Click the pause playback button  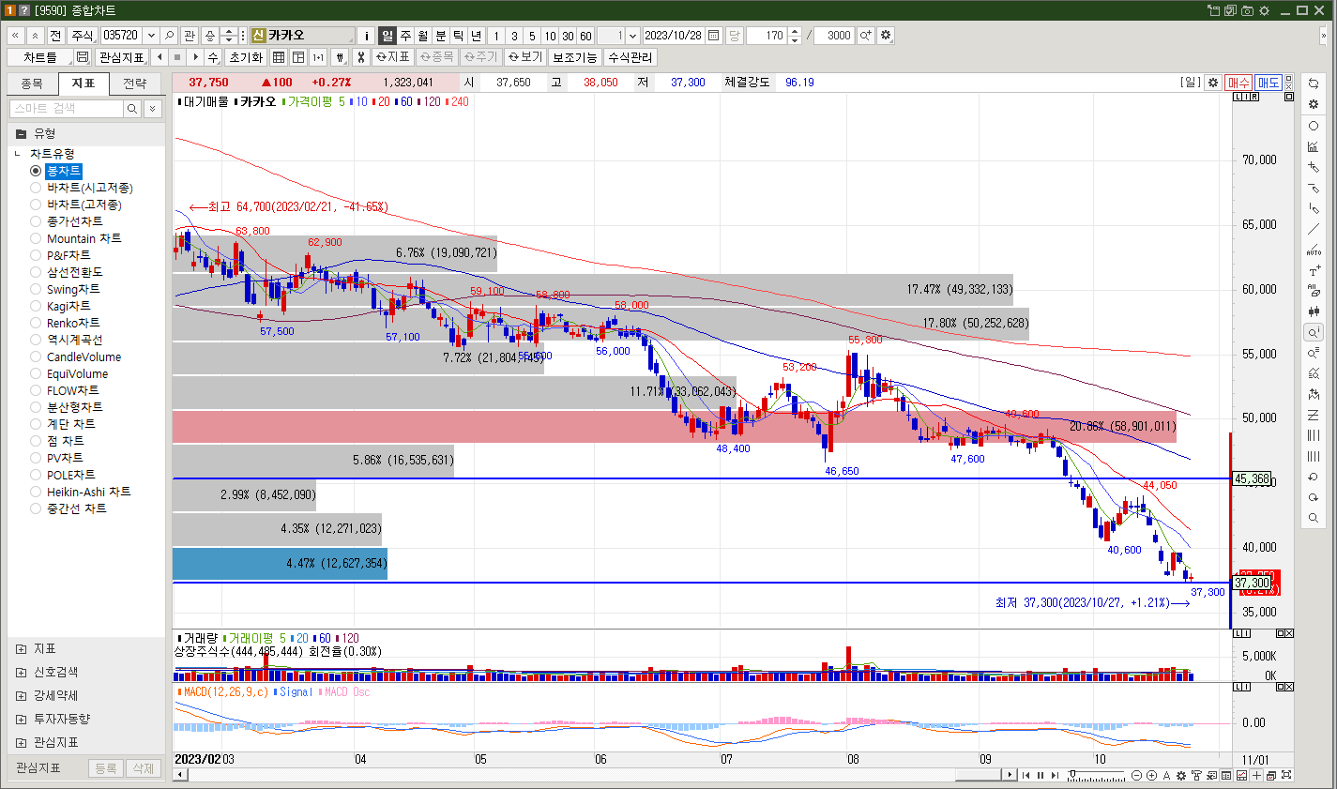pyautogui.click(x=1041, y=775)
